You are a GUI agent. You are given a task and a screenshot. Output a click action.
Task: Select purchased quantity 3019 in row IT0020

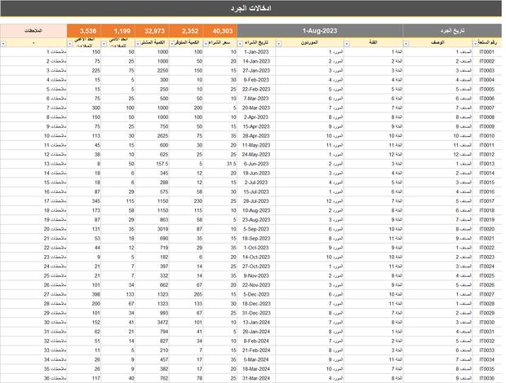point(152,229)
